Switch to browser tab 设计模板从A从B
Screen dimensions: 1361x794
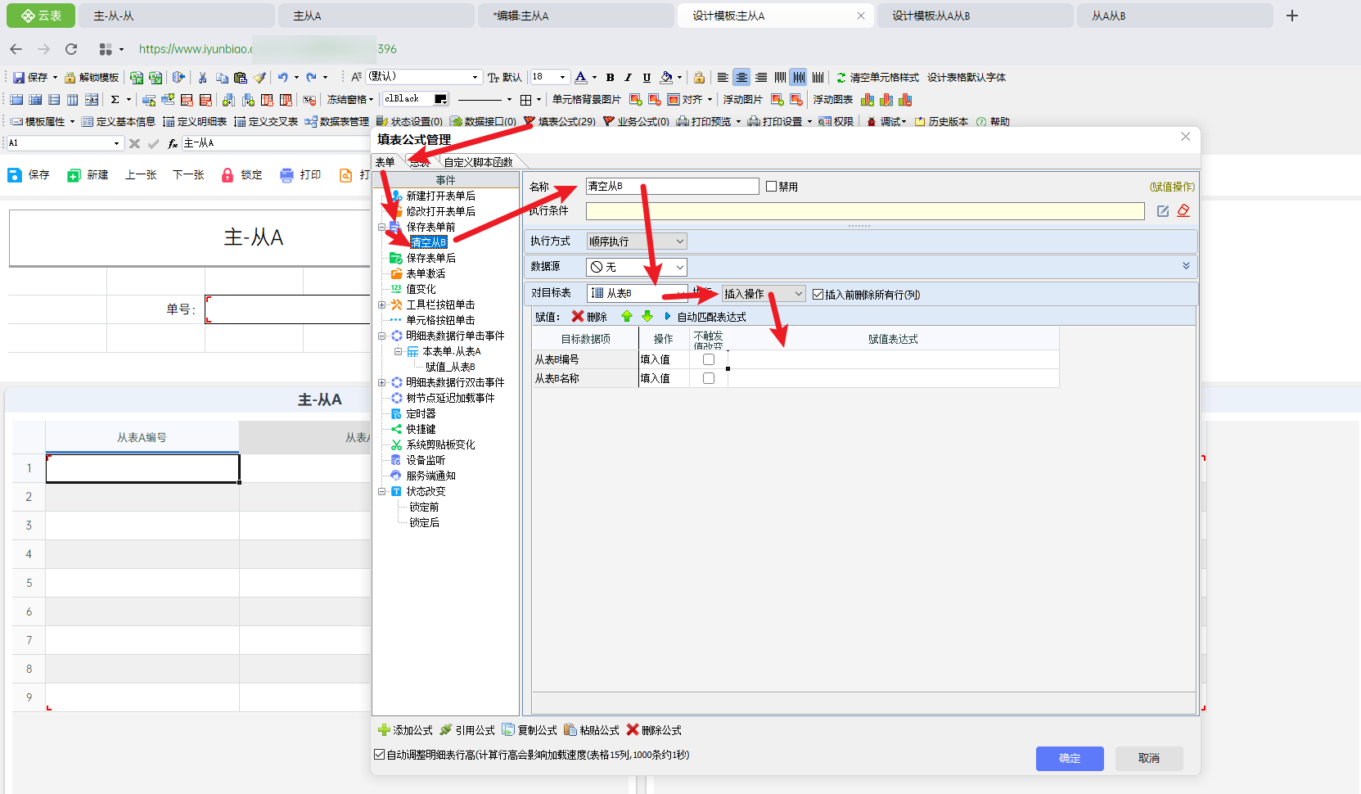click(931, 16)
